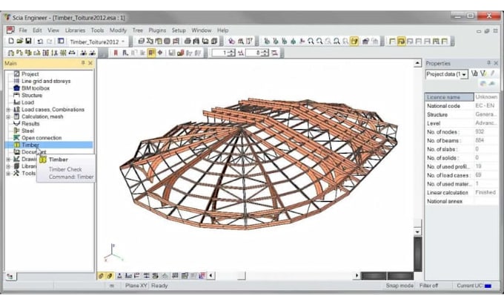Click the Document tree icon

17,151
